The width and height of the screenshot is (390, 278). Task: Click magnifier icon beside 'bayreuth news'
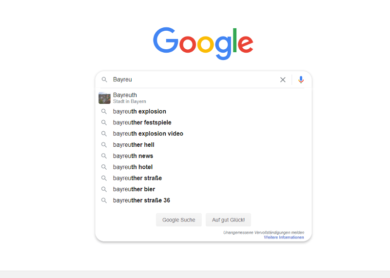(104, 156)
